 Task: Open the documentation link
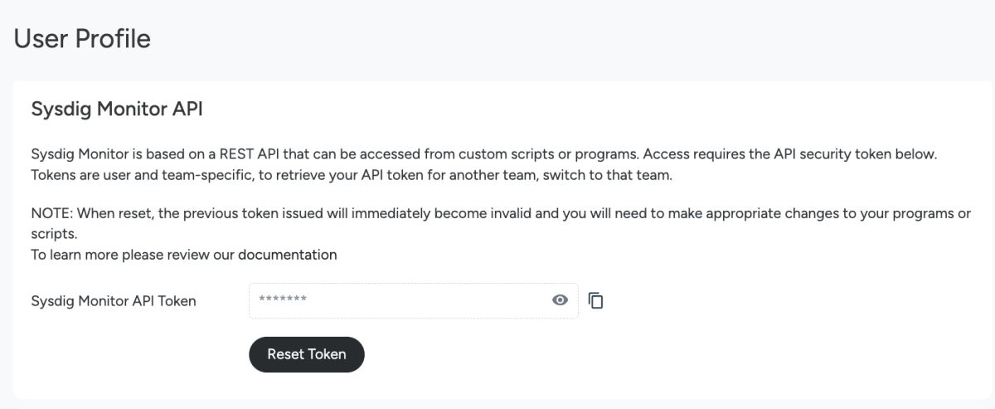287,255
